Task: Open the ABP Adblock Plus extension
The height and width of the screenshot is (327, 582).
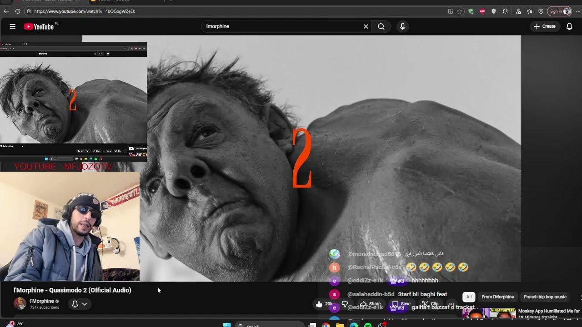Action: pos(482,11)
